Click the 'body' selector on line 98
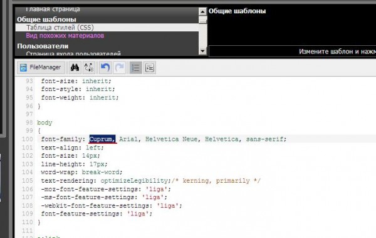Image resolution: width=376 pixels, height=238 pixels. [x=44, y=122]
